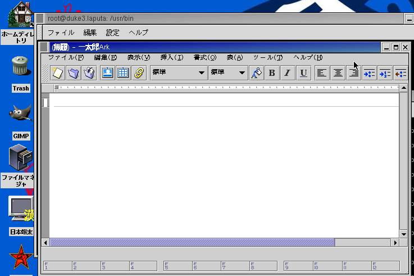Click the F8 function key button
Viewport: 414px width, 276px height.
263,266
